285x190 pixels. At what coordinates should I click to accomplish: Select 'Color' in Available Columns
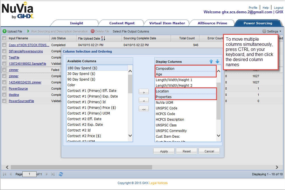click(x=97, y=85)
